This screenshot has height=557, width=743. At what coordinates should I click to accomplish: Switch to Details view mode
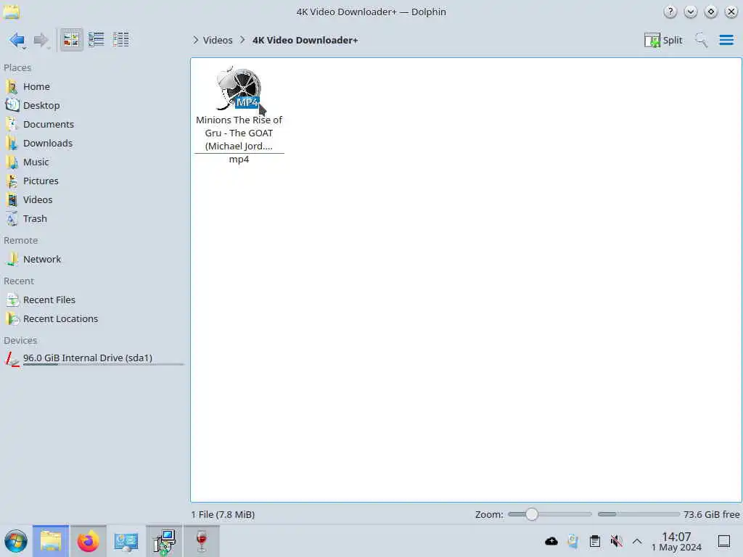[121, 40]
